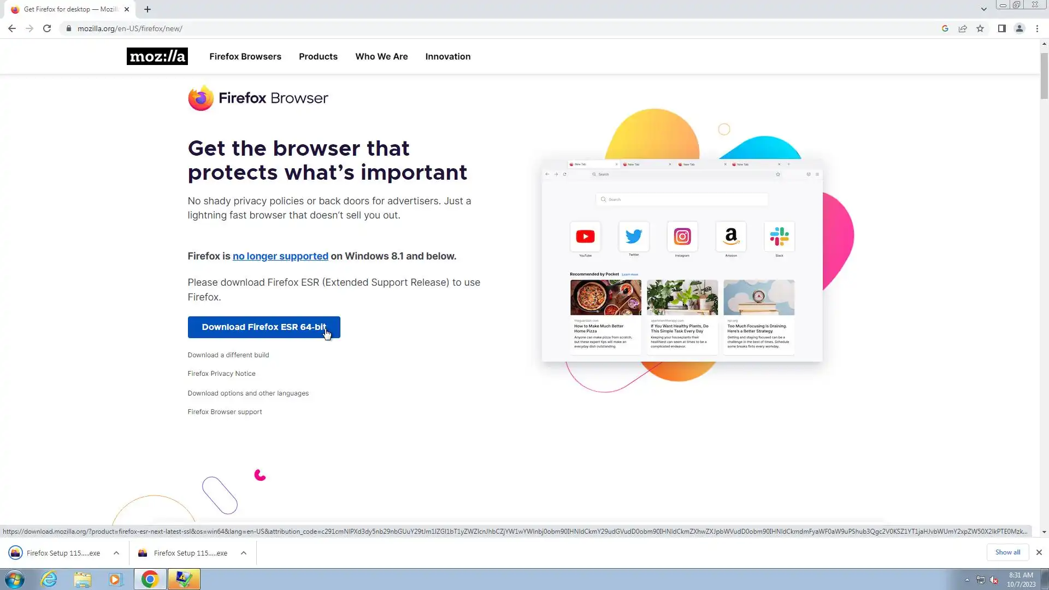
Task: Open the tab search dropdown arrow
Action: click(983, 9)
